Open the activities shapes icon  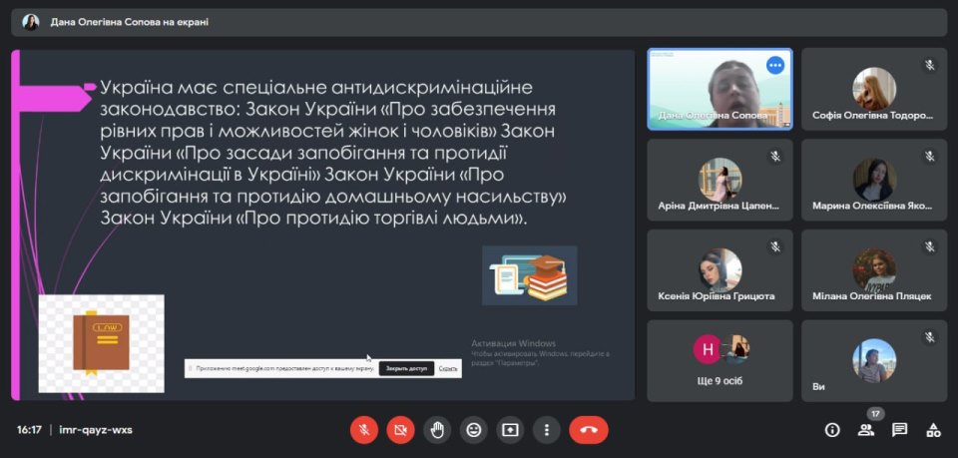(x=933, y=430)
